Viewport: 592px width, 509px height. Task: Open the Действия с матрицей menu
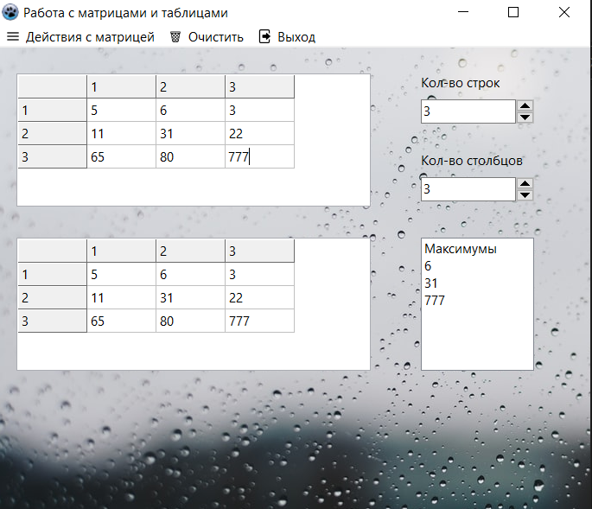pos(90,37)
